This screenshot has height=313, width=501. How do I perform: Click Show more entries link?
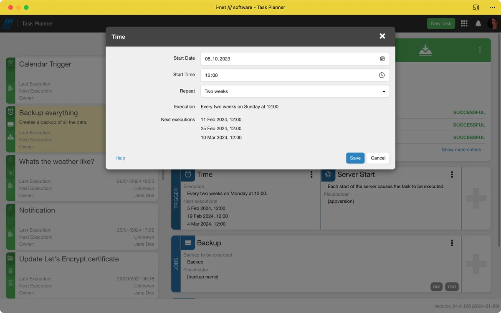461,150
